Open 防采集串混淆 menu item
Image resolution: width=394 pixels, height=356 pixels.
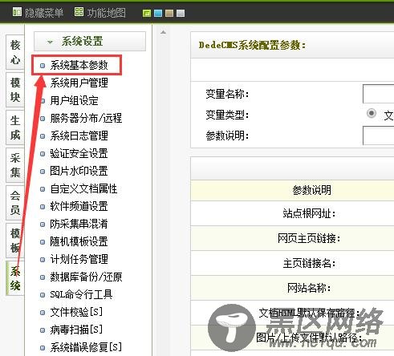pyautogui.click(x=79, y=224)
